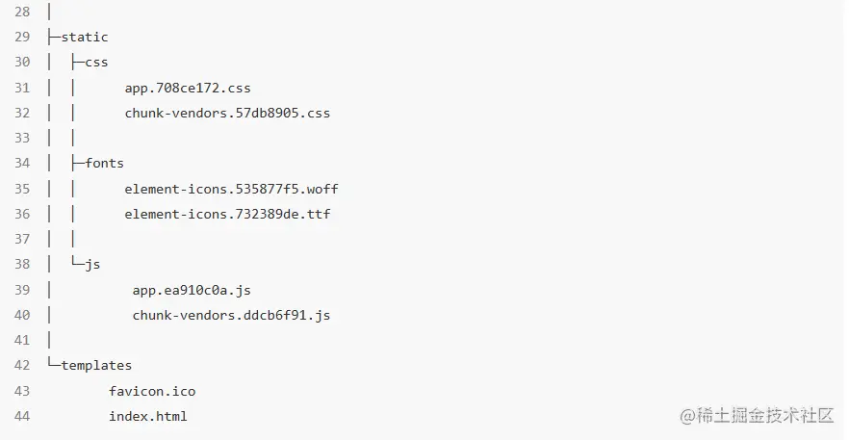This screenshot has height=440, width=849.
Task: Select line number 34 in the gutter
Action: [23, 164]
